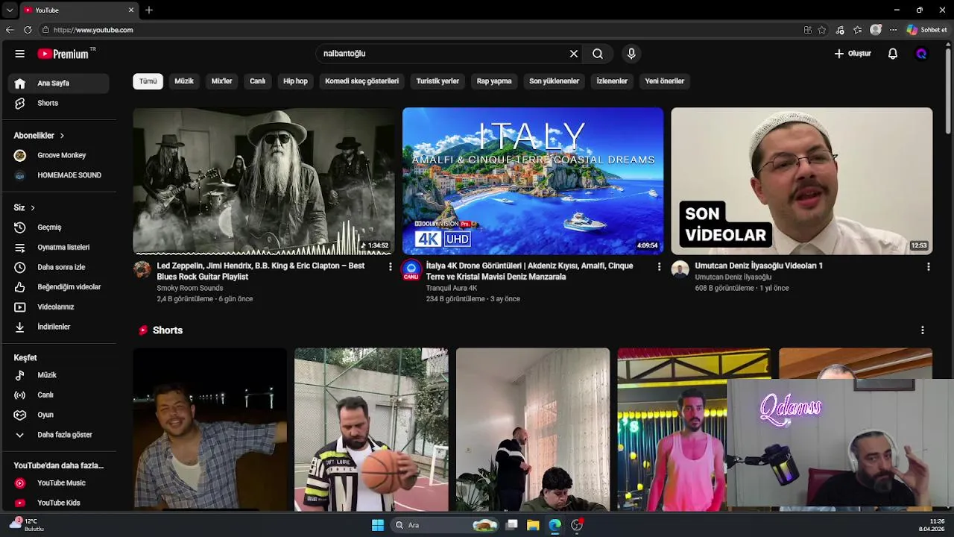
Task: Click the taskbar search box Ara
Action: (x=445, y=525)
